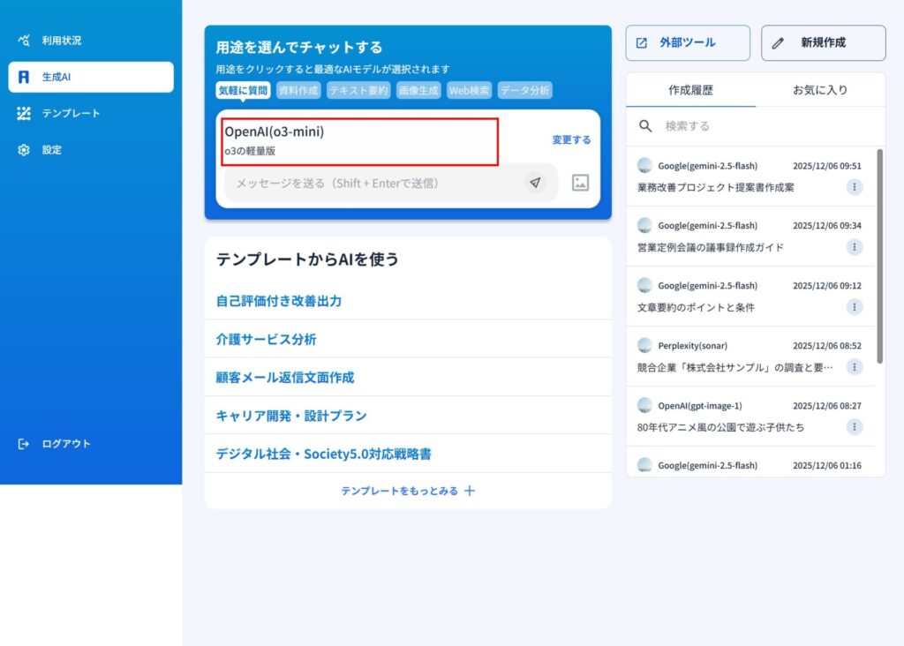Select the 気軽に質問 usage chip

point(243,90)
